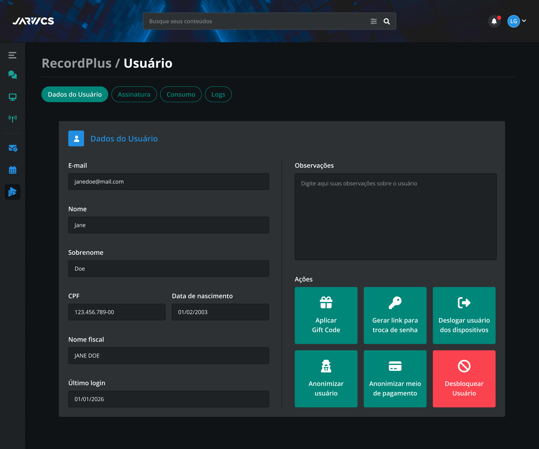Viewport: 539px width, 449px height.
Task: Click Gerar link para troca de senha
Action: tap(395, 315)
